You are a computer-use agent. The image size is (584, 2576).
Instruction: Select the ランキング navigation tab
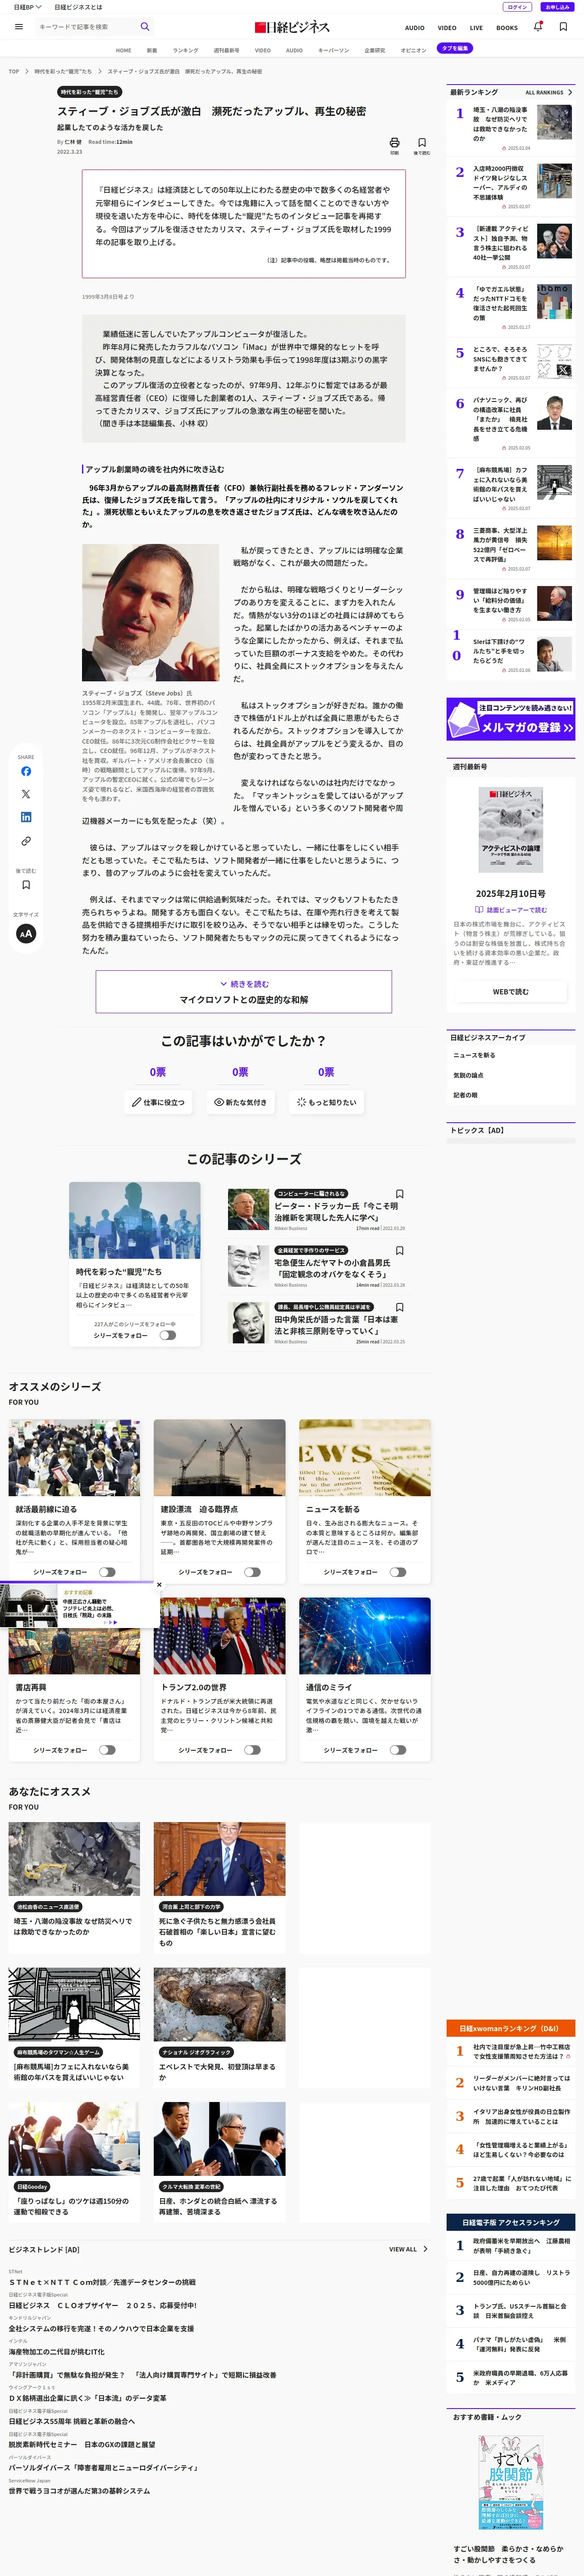(185, 49)
